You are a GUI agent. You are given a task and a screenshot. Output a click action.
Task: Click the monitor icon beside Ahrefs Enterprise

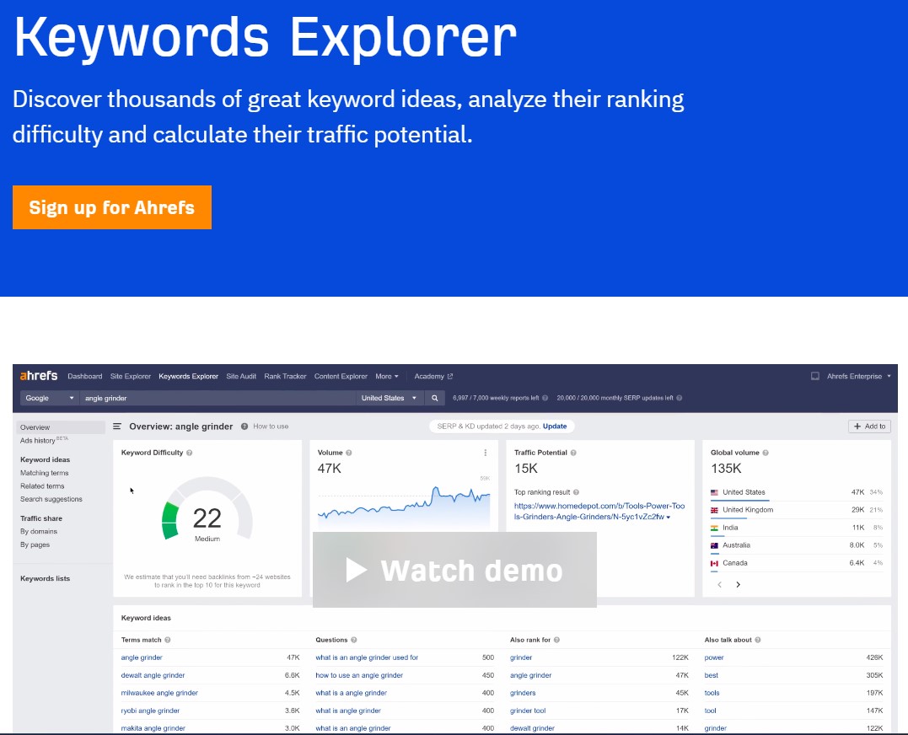pyautogui.click(x=814, y=376)
